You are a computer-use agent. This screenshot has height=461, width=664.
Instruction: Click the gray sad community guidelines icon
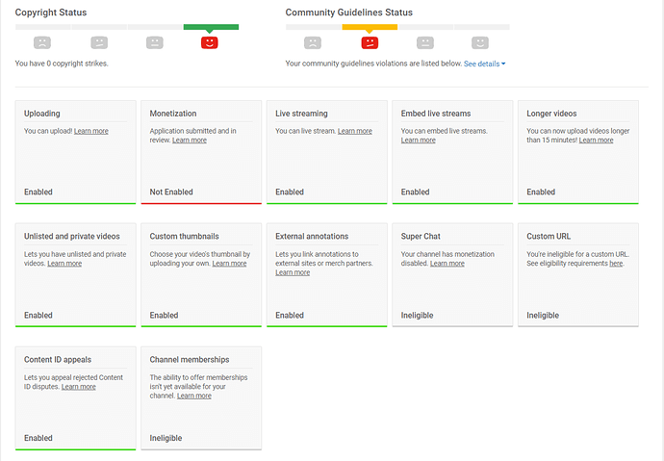pos(313,42)
